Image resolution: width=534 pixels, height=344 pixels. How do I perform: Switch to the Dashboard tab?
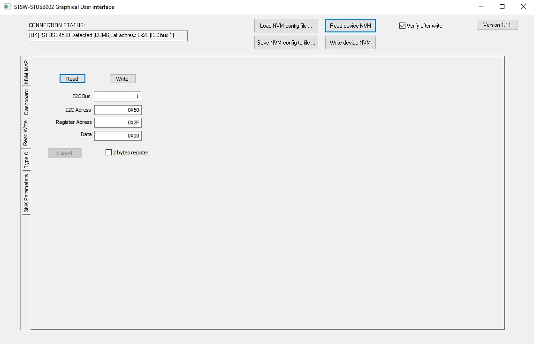tap(26, 102)
